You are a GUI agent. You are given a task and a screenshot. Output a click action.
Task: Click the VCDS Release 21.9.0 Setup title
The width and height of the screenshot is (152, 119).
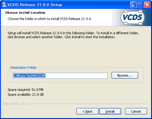tap(35, 5)
